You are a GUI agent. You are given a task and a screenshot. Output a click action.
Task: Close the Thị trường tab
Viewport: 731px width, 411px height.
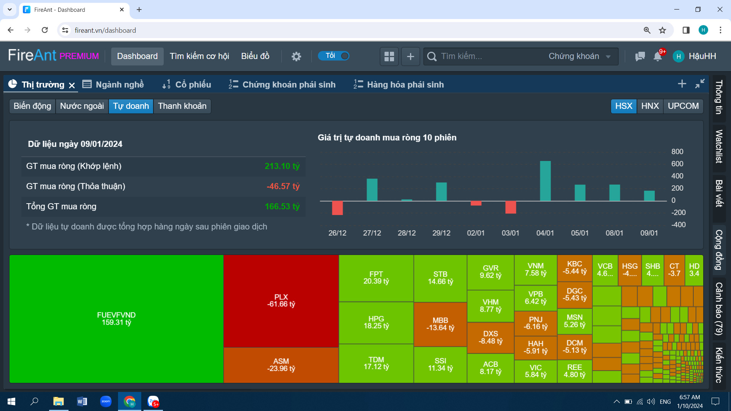point(72,85)
